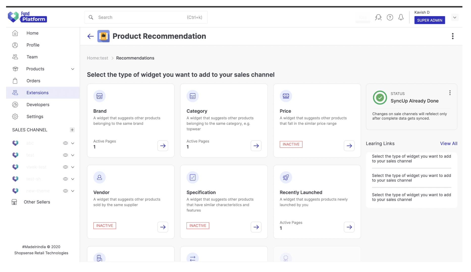Add a sales channel with plus icon
This screenshot has height=272, width=471.
[72, 130]
